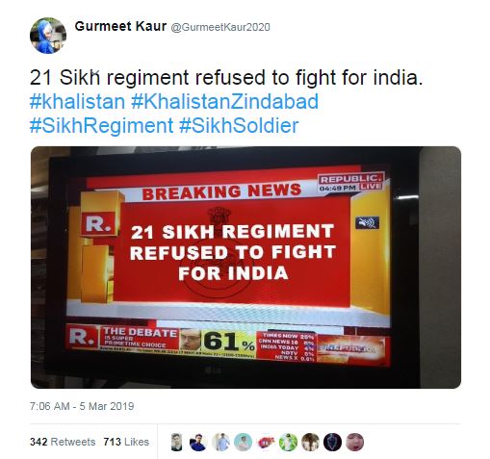Click the third liker avatar
490x459 pixels.
click(x=220, y=442)
